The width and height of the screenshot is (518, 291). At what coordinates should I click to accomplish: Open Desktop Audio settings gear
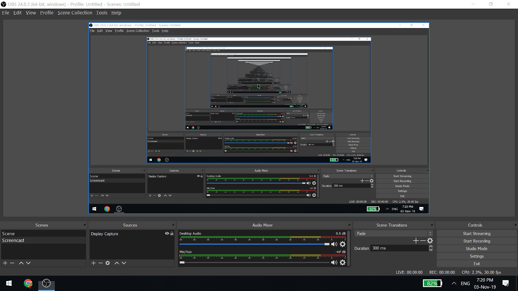343,244
